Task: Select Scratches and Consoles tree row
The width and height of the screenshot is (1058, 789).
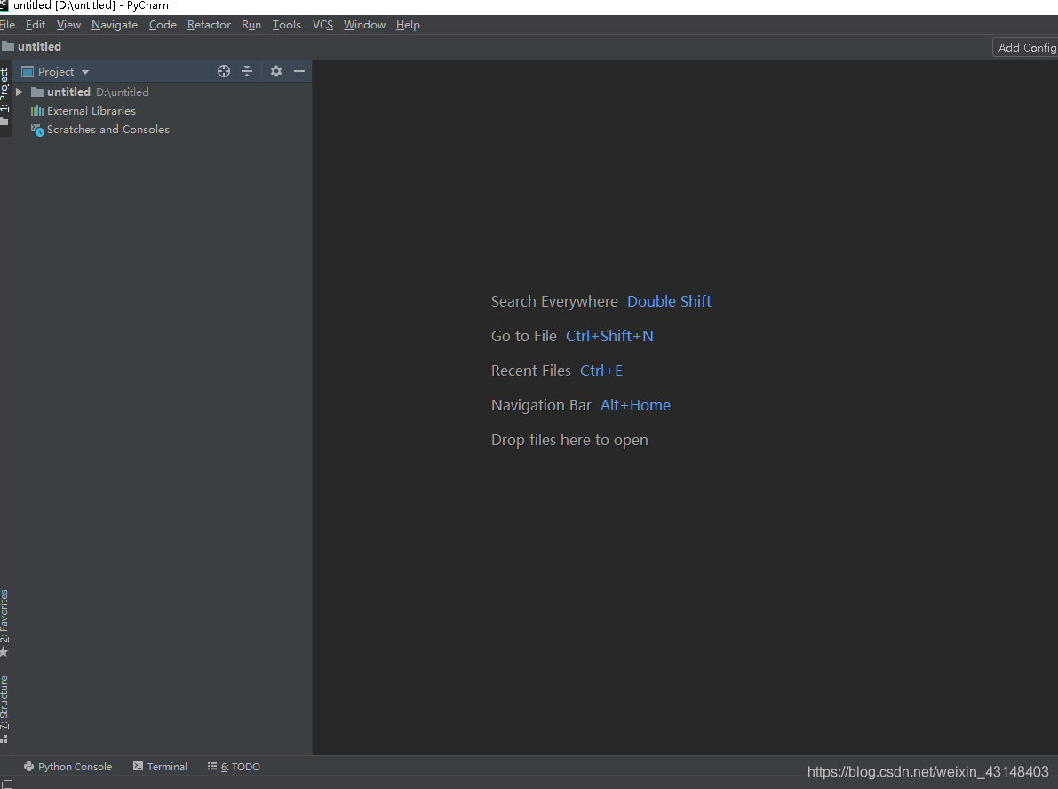Action: pyautogui.click(x=162, y=130)
